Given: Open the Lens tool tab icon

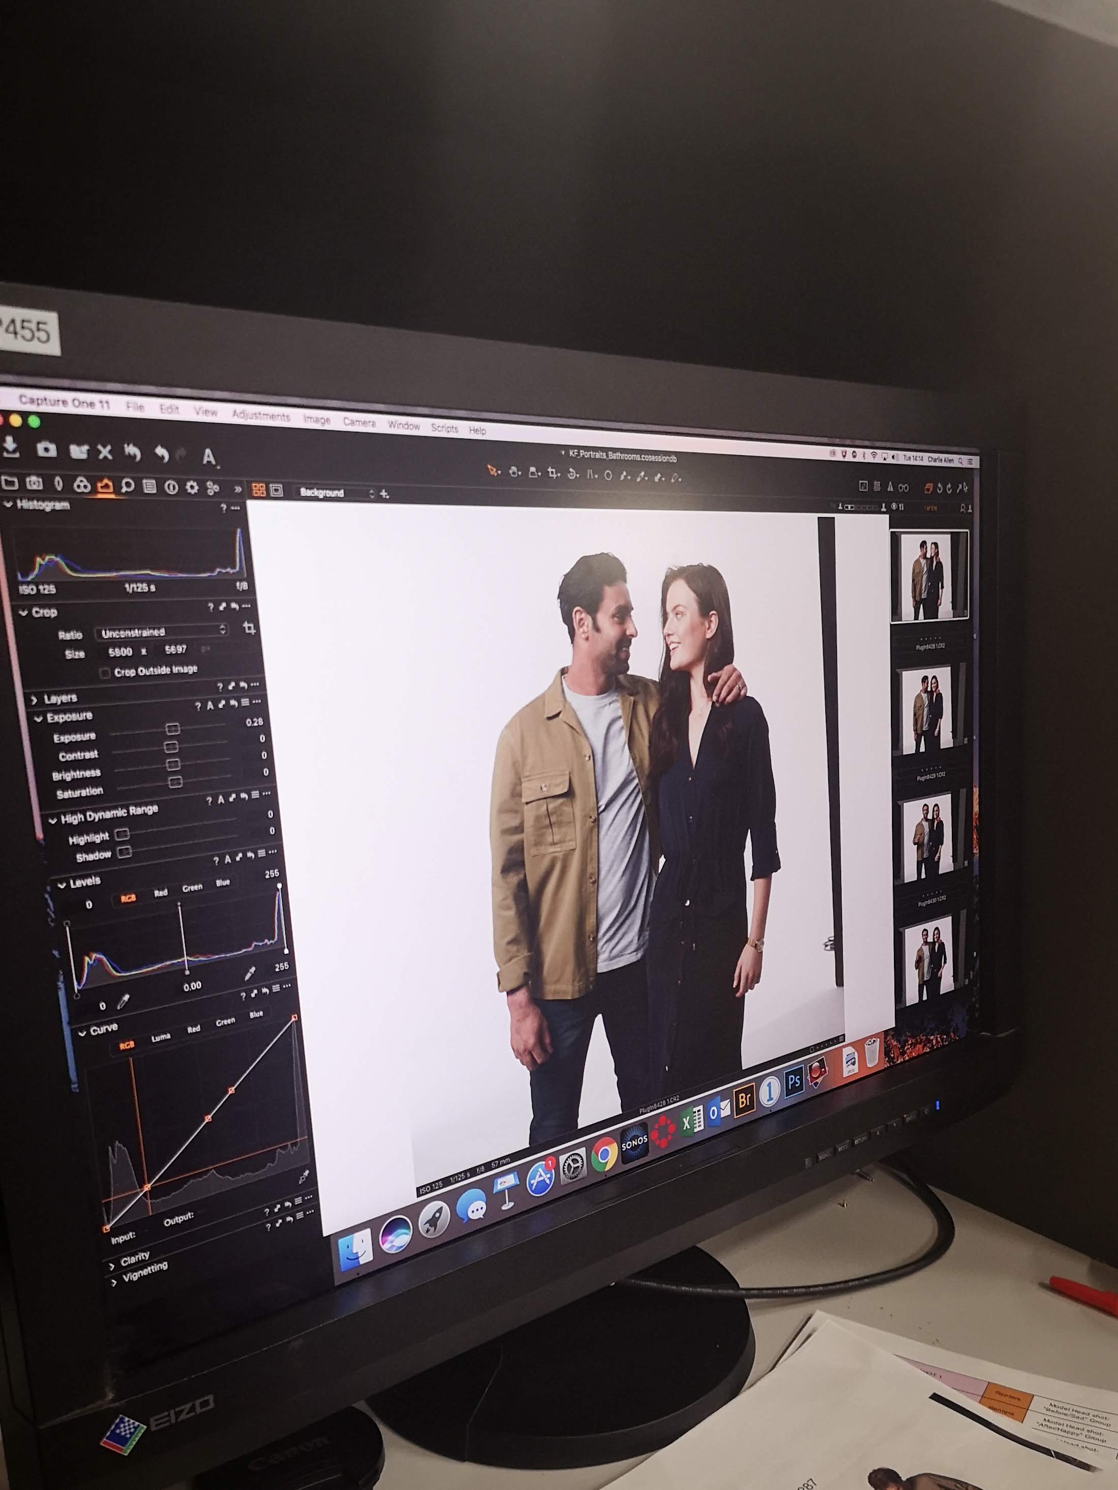Looking at the screenshot, I should click(x=58, y=484).
